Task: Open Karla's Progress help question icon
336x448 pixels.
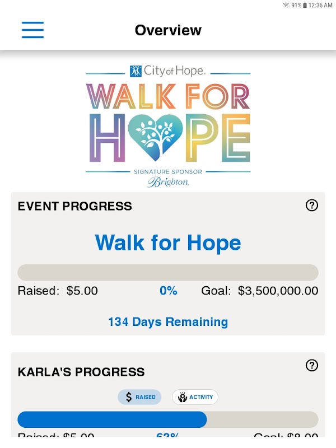Action: point(312,365)
